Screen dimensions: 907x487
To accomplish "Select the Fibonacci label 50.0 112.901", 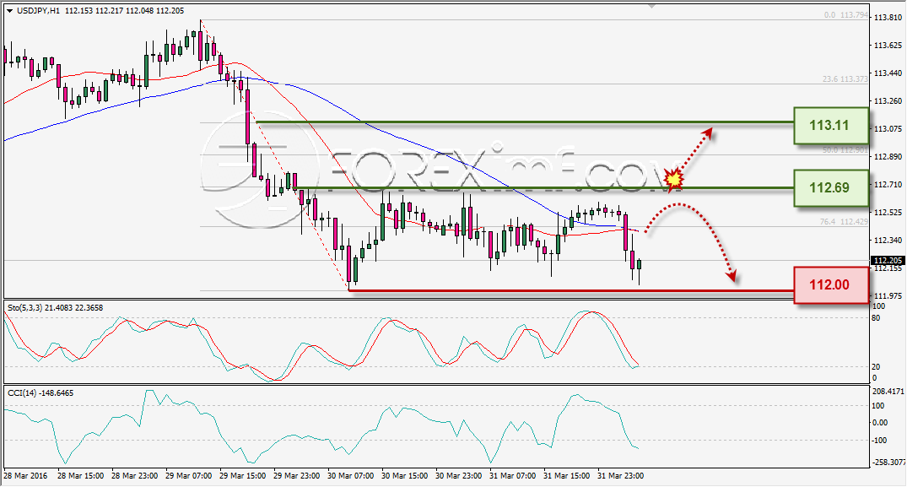I will tap(845, 149).
